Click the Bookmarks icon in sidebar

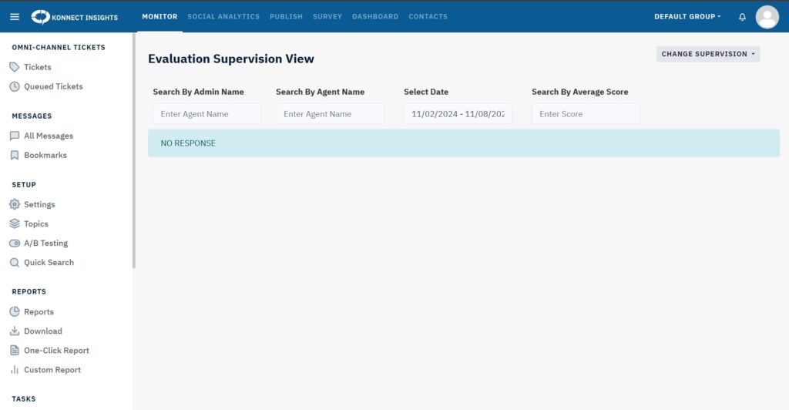pyautogui.click(x=15, y=155)
